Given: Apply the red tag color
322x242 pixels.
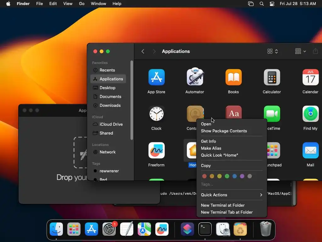Looking at the screenshot, I should (x=204, y=176).
